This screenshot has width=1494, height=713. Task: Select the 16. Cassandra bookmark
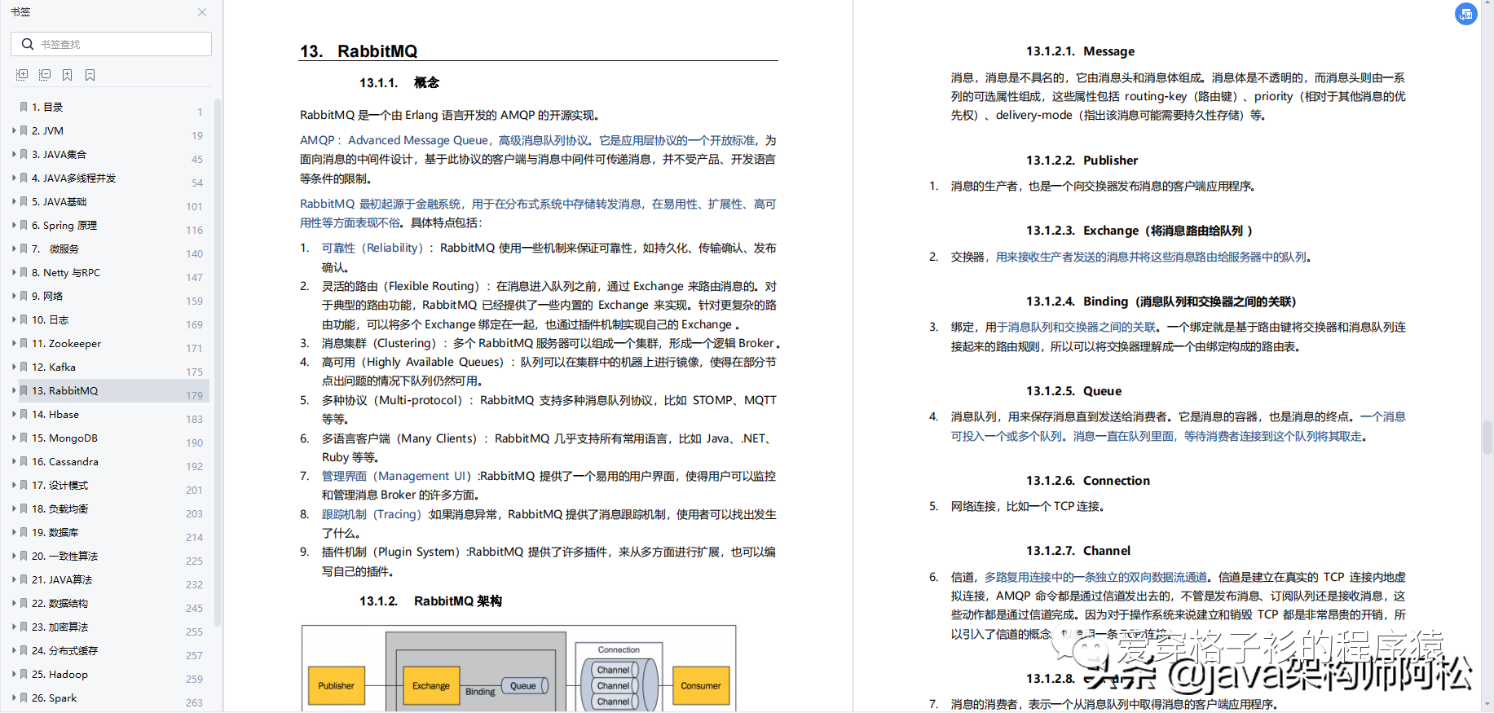(x=65, y=461)
